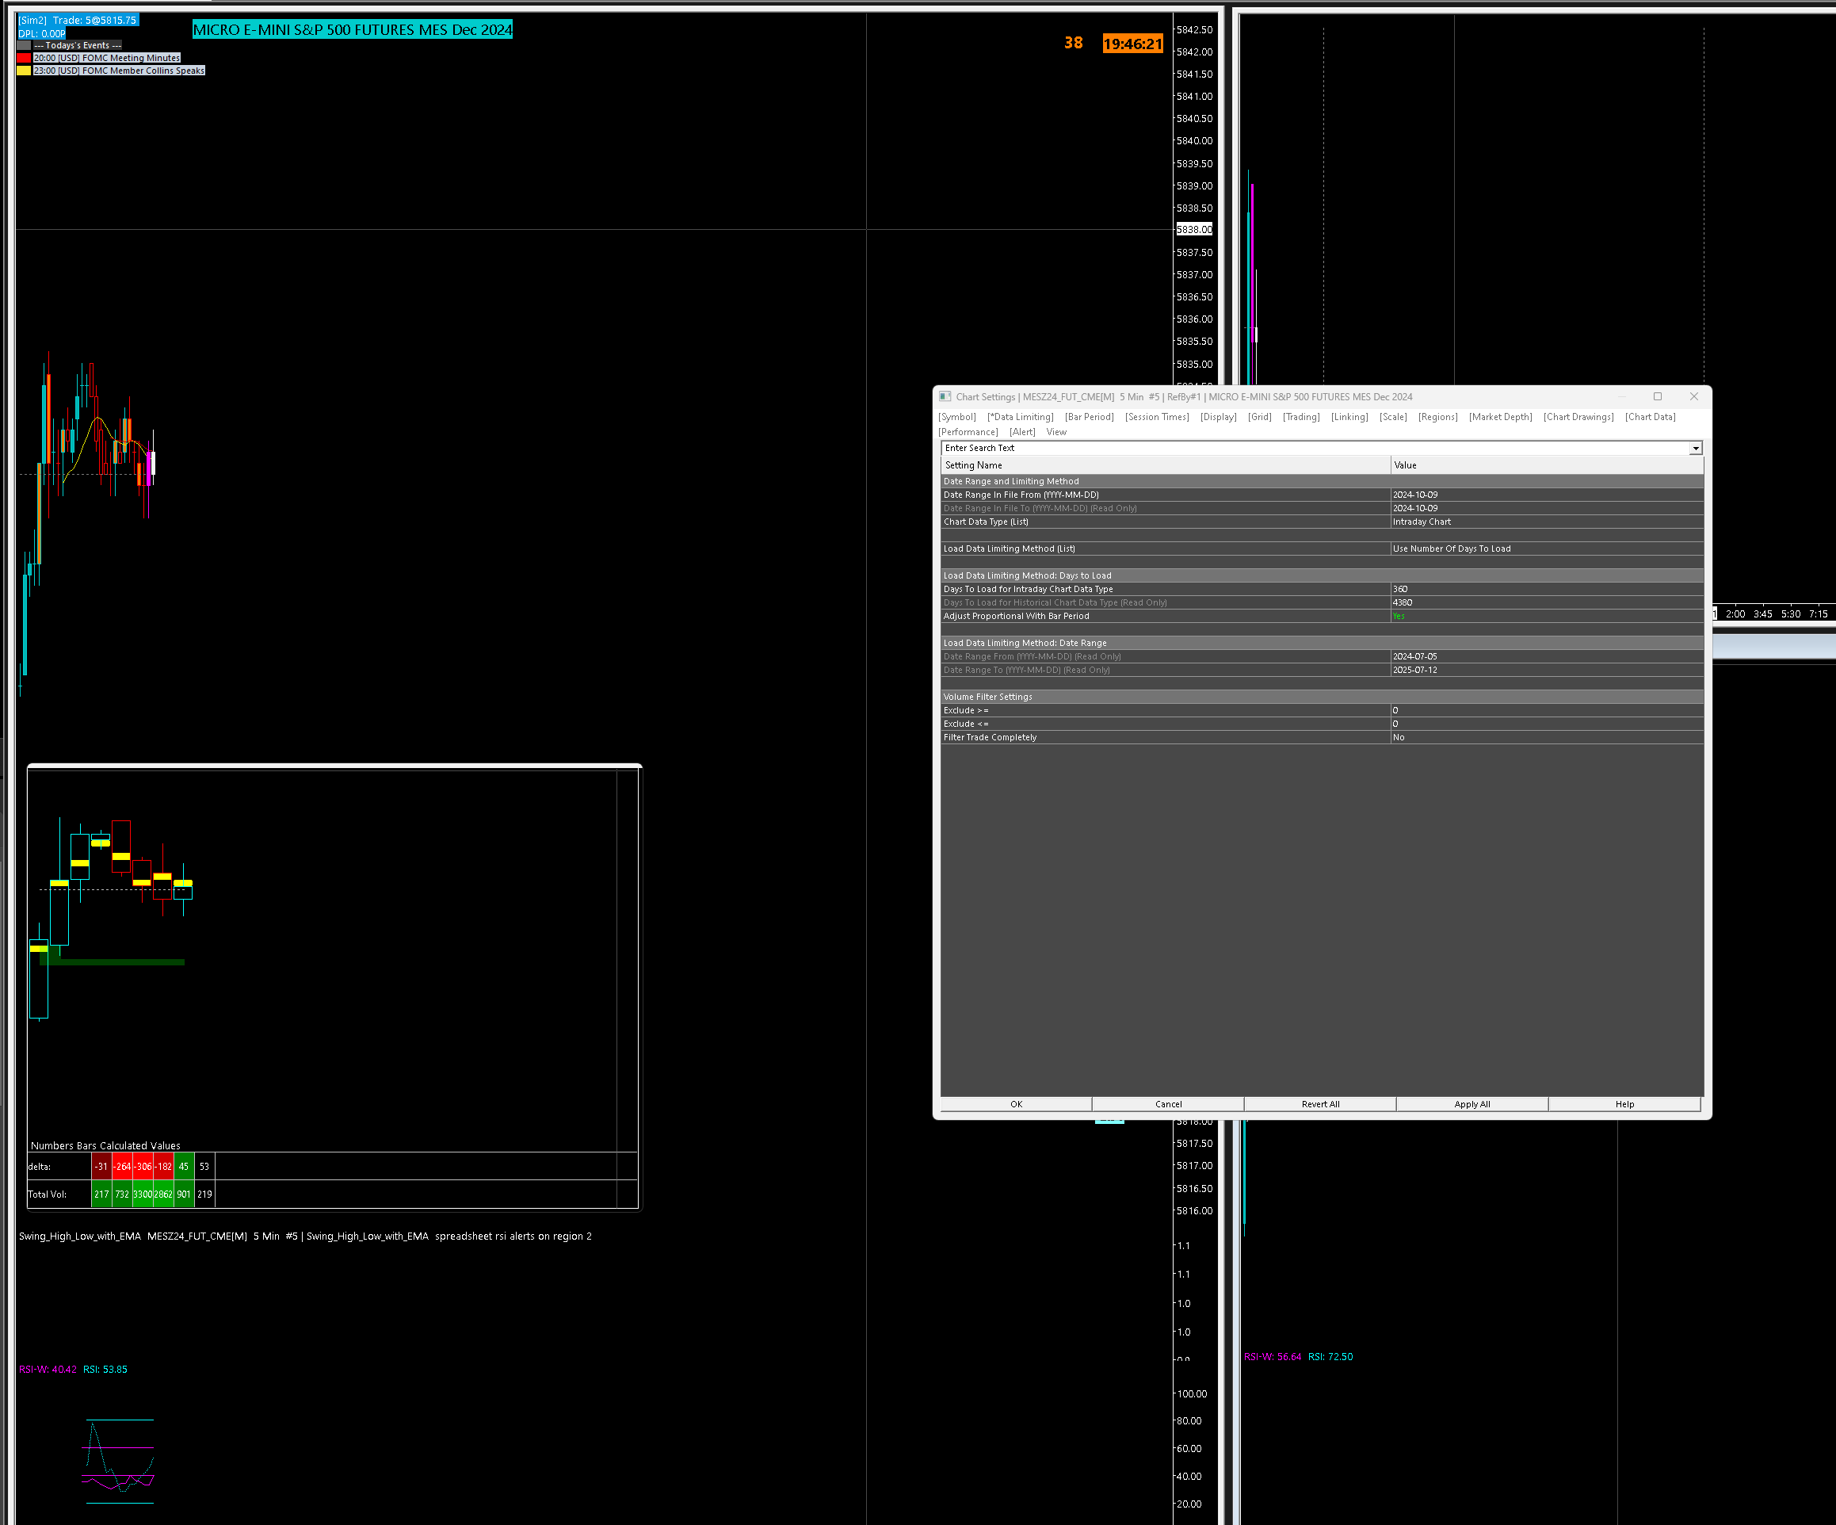Click the Chart Settings window title icon
This screenshot has width=1836, height=1525.
(945, 396)
